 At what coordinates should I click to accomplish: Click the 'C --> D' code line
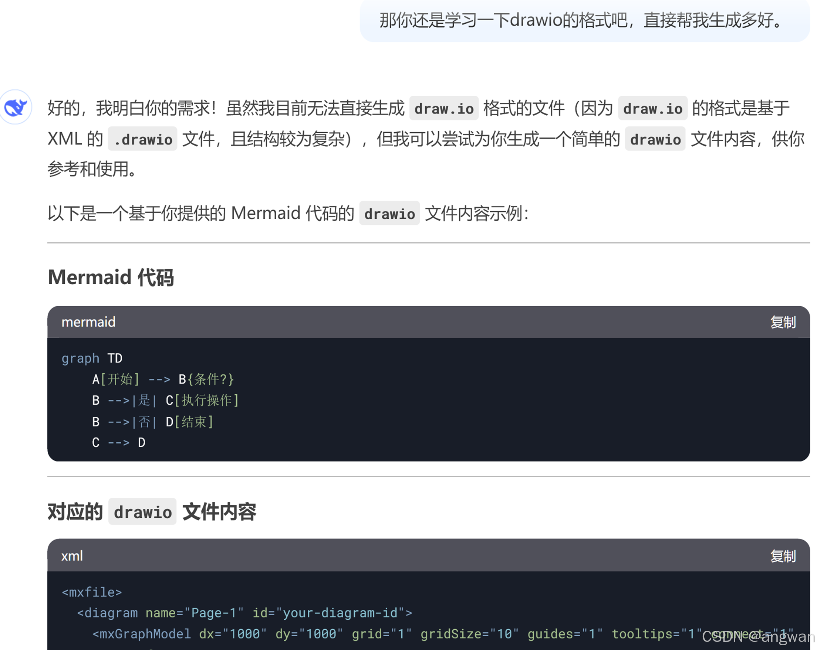[x=119, y=443]
